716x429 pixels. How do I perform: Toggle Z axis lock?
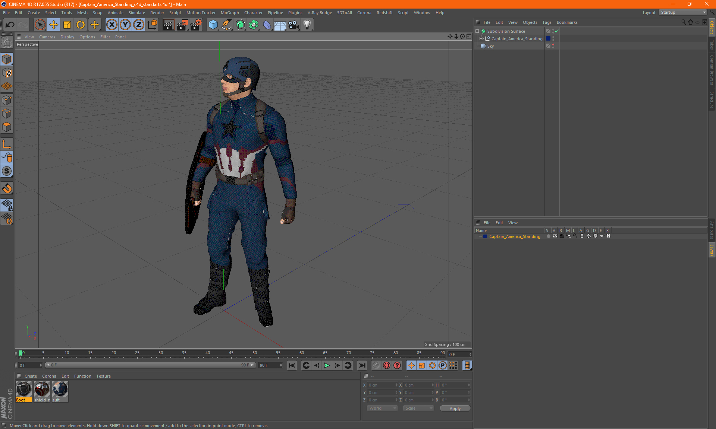point(139,25)
